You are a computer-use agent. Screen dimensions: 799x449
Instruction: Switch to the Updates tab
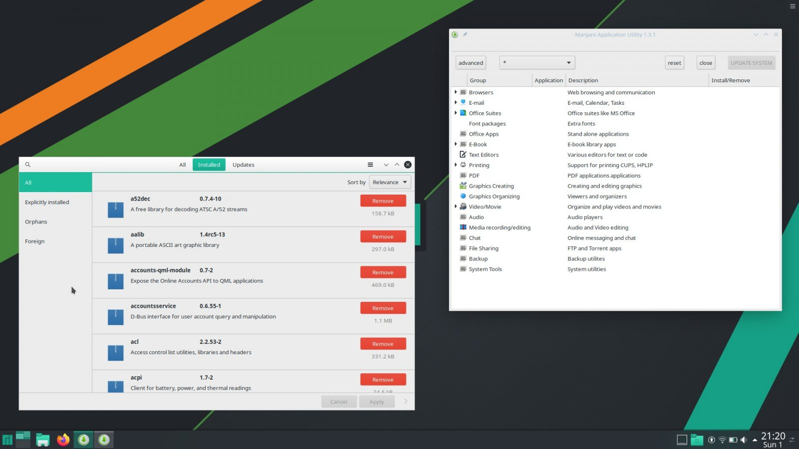coord(243,165)
